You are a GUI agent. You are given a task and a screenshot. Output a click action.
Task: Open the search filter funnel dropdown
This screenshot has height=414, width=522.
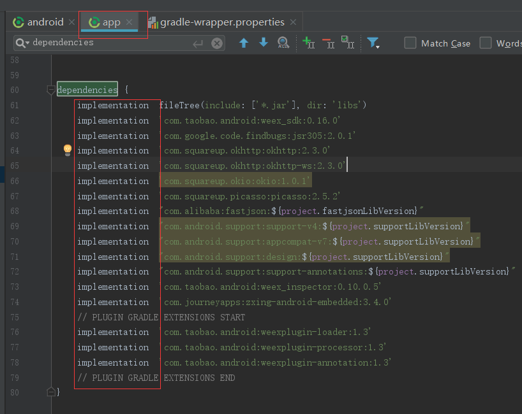coord(373,43)
